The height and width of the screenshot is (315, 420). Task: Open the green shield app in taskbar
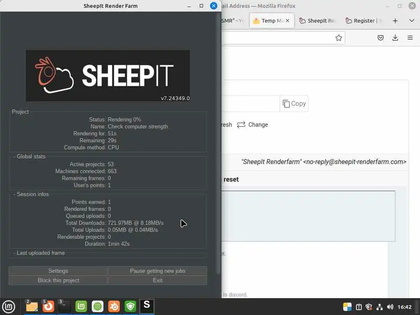pos(130,306)
